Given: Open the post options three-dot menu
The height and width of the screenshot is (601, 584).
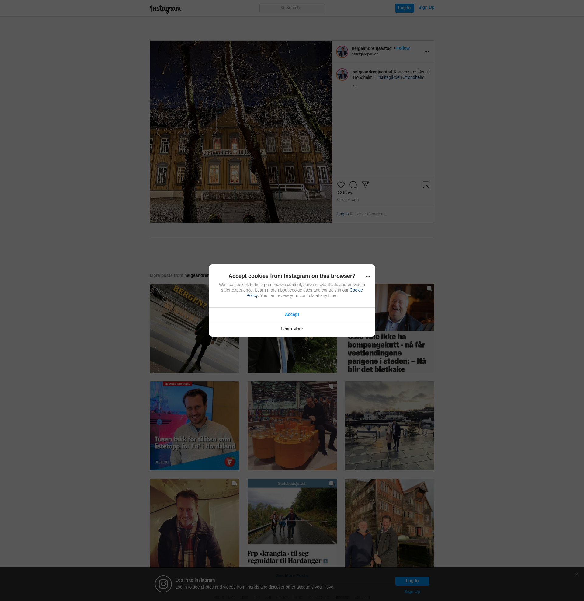Looking at the screenshot, I should 426,51.
